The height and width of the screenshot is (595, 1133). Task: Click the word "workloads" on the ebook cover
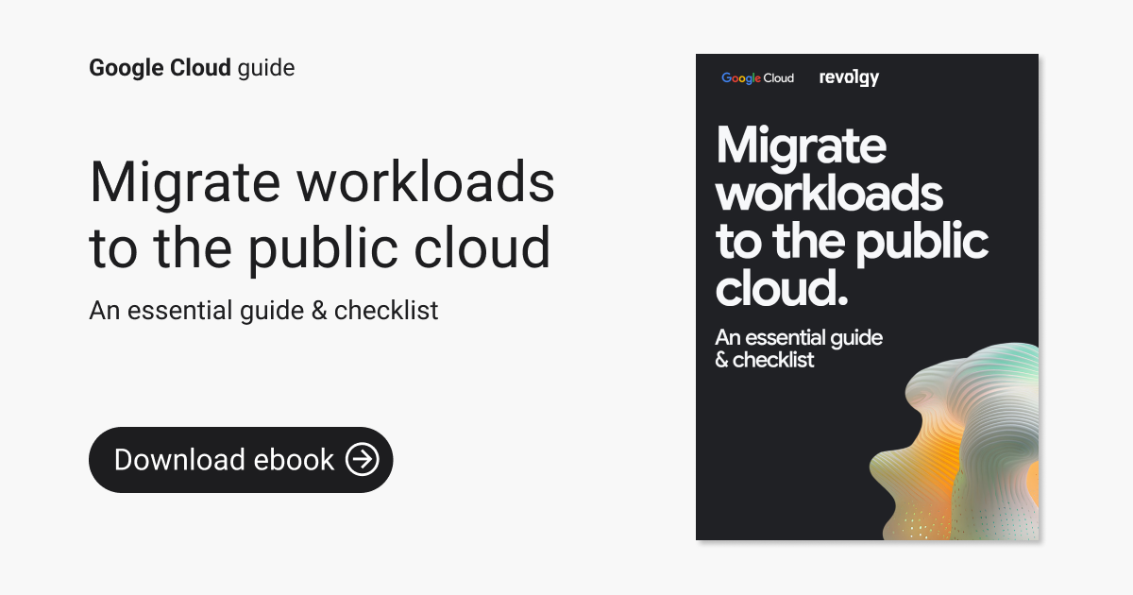829,194
